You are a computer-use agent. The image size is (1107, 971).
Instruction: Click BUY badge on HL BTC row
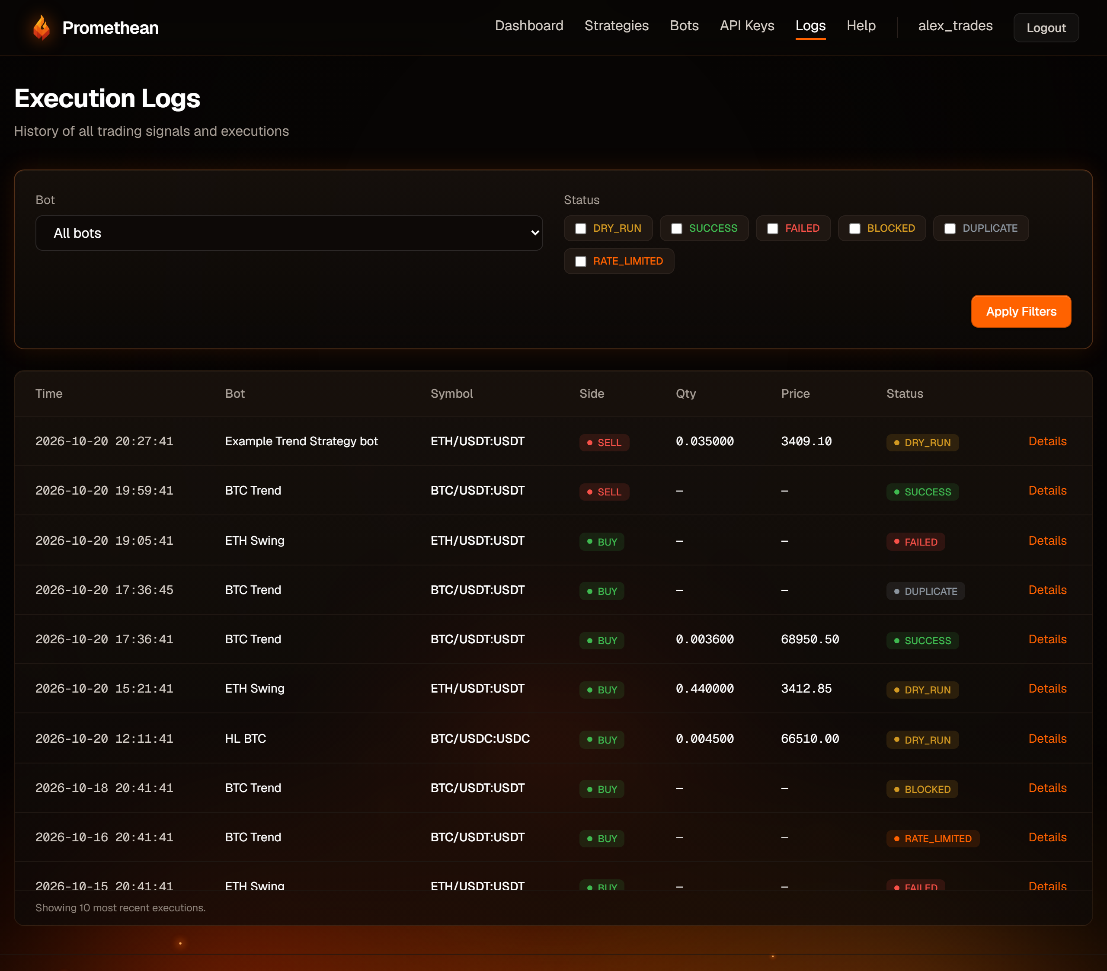pos(601,740)
